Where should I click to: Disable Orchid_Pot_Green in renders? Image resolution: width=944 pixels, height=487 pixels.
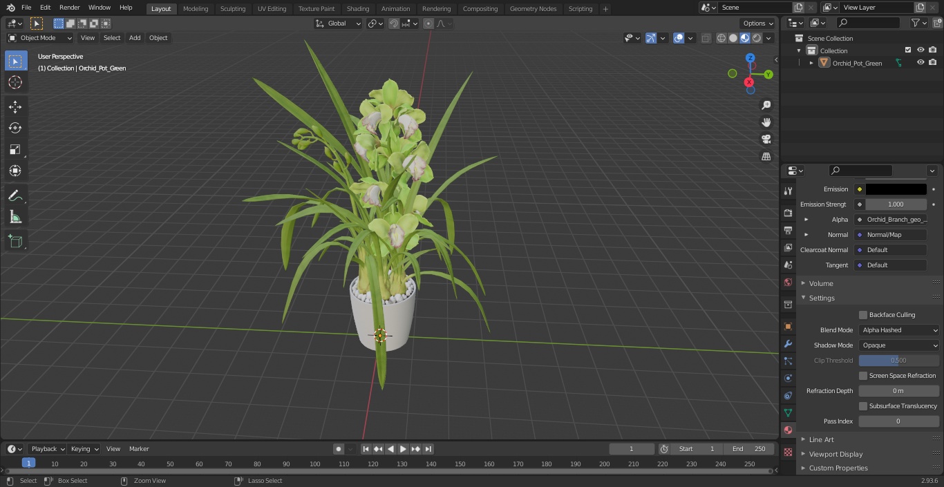933,62
